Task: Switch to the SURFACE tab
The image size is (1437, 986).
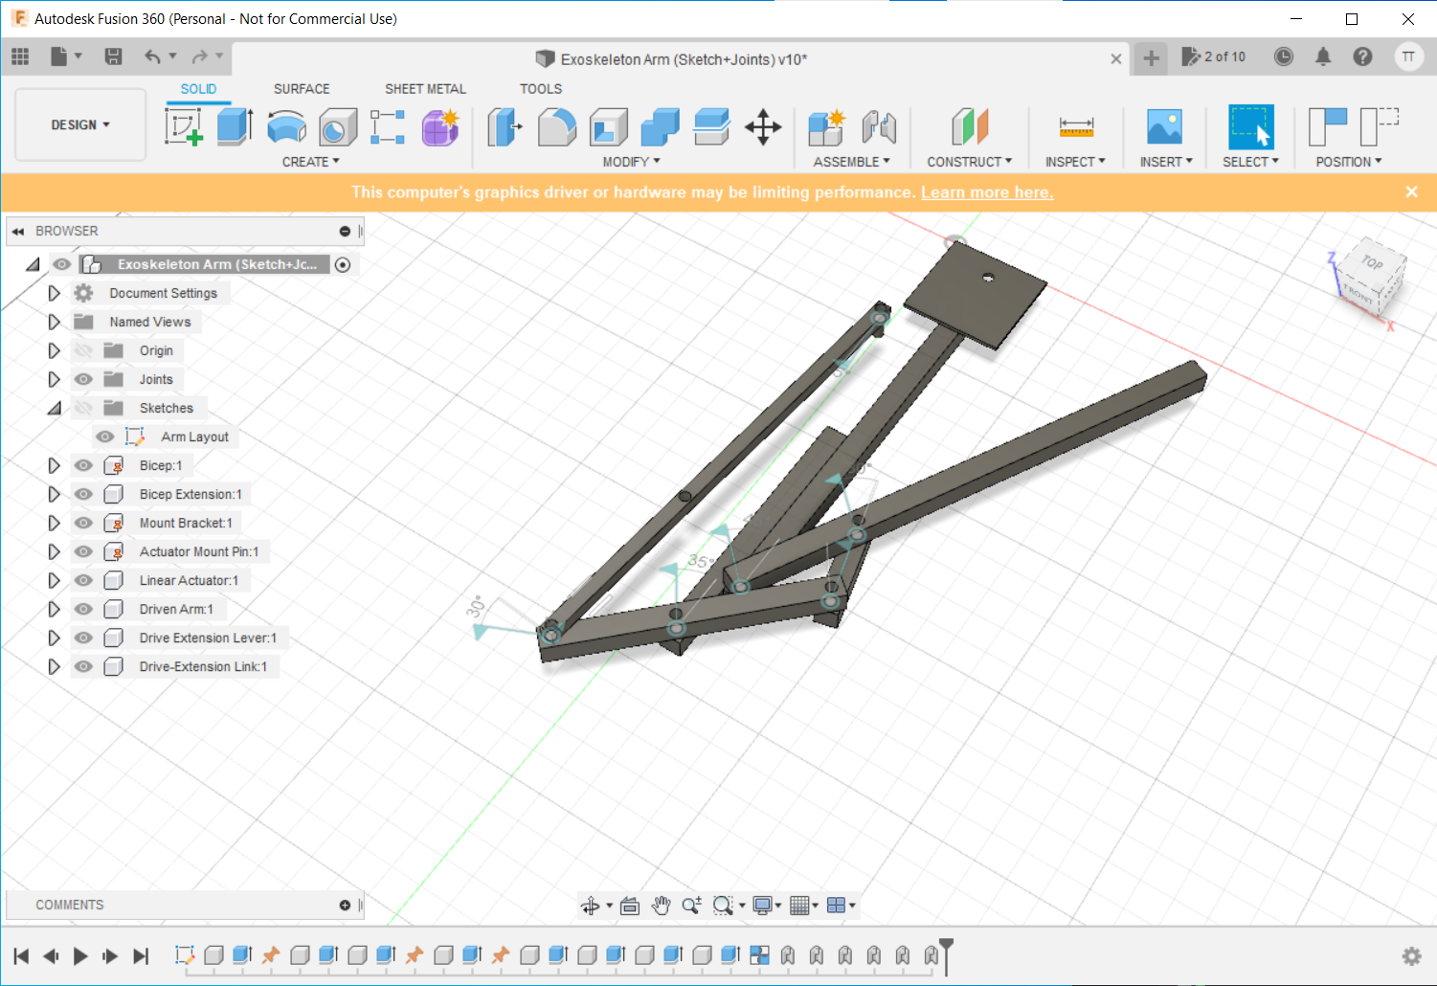Action: 302,89
